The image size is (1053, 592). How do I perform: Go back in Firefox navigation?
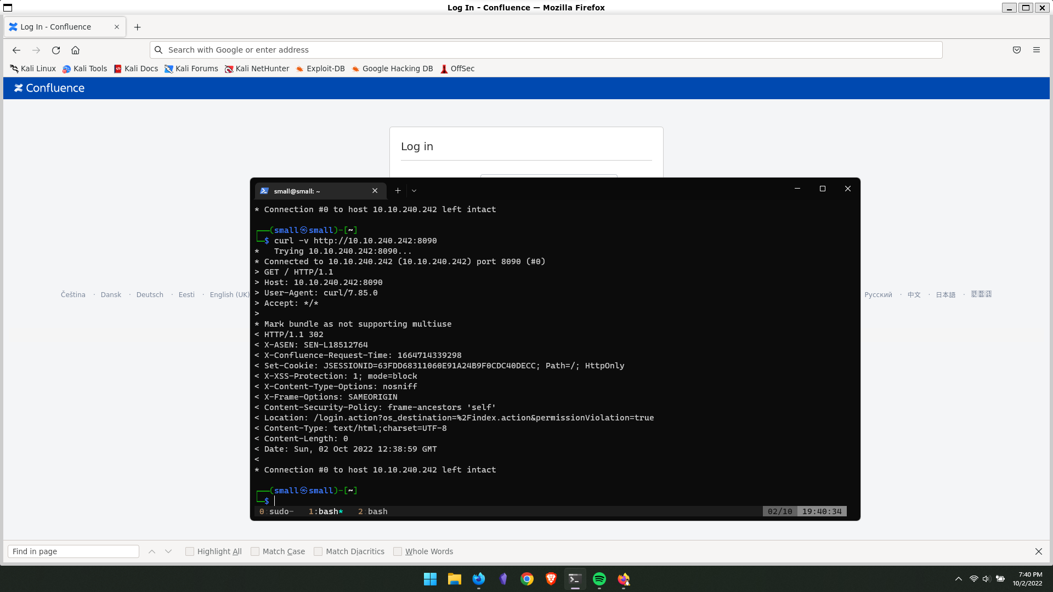pyautogui.click(x=16, y=50)
